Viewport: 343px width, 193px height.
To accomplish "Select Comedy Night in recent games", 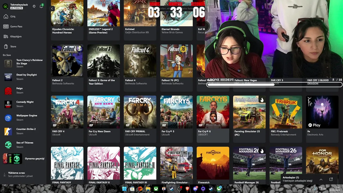I will pyautogui.click(x=24, y=104).
